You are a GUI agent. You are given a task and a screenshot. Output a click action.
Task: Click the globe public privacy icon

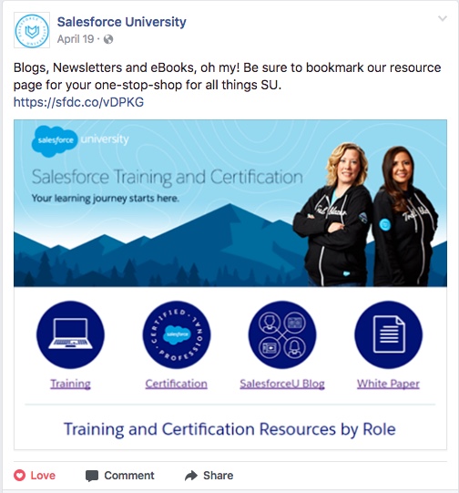(x=108, y=39)
